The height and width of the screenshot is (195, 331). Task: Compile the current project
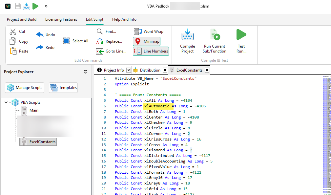point(187,41)
